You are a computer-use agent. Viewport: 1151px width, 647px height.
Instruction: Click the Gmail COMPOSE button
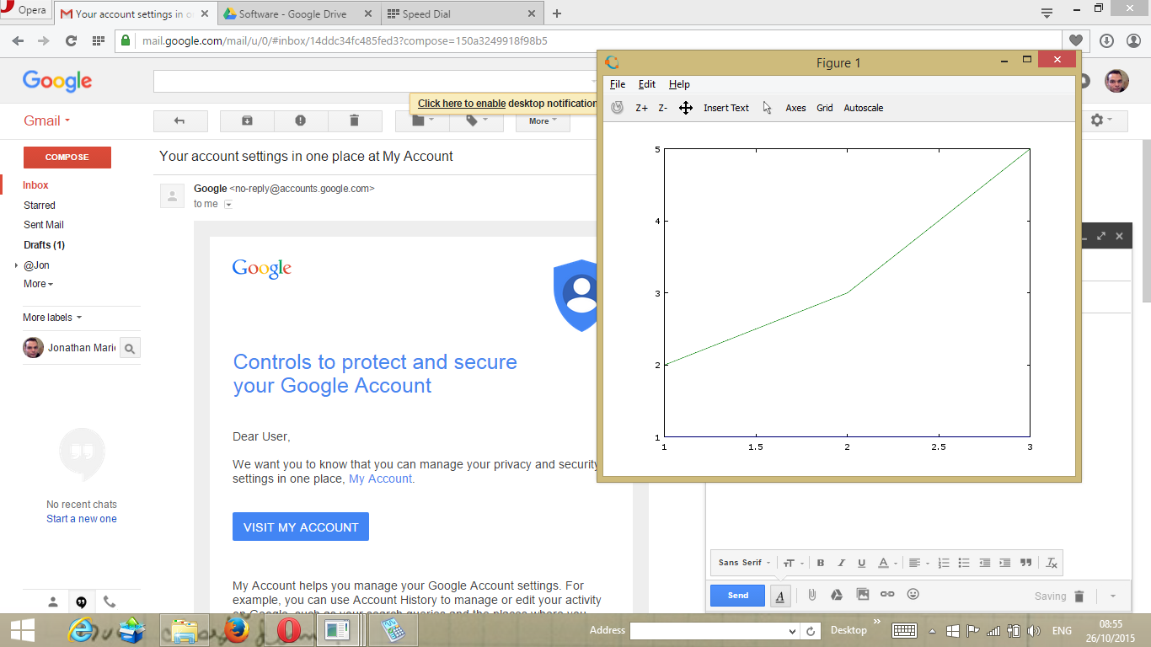[67, 157]
